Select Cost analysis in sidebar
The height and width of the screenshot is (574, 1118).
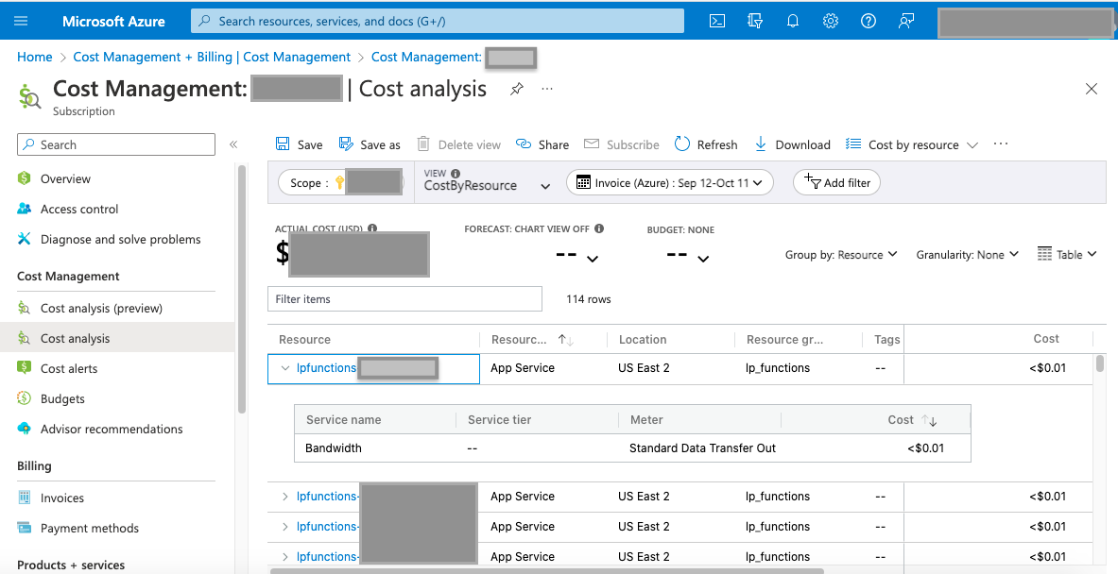coord(117,338)
